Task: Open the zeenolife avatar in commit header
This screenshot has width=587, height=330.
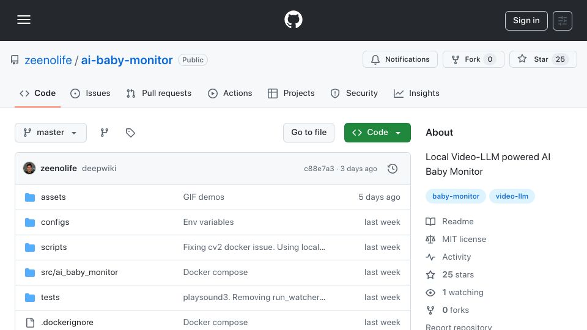Action: pyautogui.click(x=29, y=169)
